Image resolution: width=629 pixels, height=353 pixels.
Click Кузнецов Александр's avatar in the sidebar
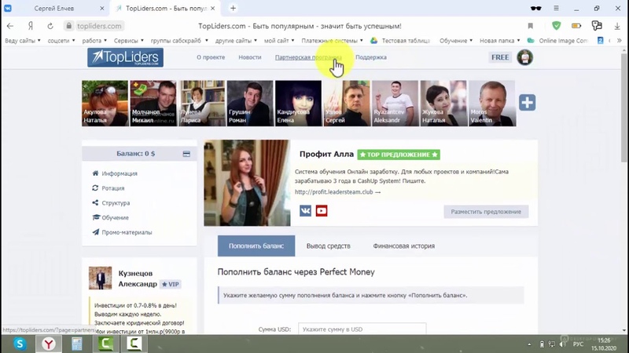(x=101, y=278)
